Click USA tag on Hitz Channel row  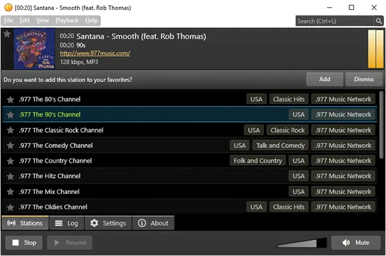pos(298,177)
